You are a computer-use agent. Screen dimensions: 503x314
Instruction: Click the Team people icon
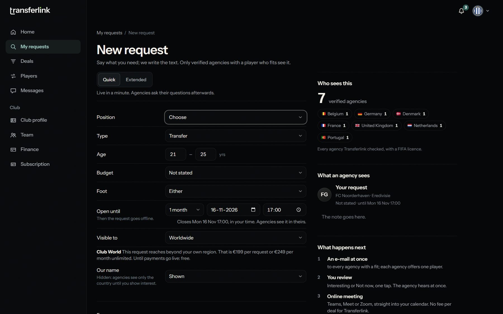(13, 135)
